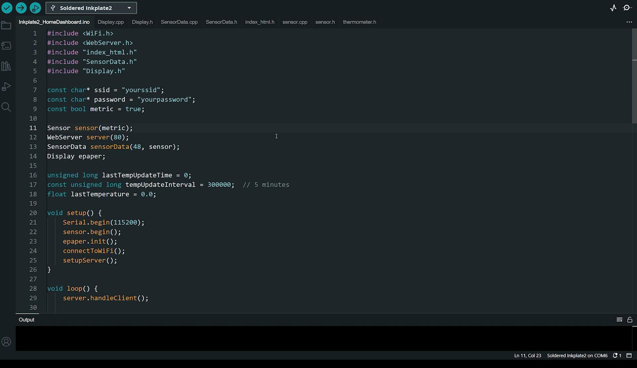Click the Upload arrow button
This screenshot has height=368, width=637.
(x=21, y=8)
